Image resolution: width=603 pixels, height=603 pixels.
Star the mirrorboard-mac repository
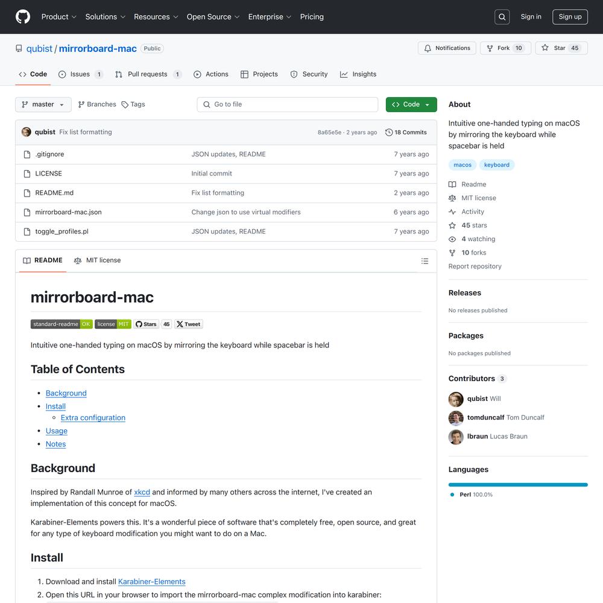tap(561, 48)
